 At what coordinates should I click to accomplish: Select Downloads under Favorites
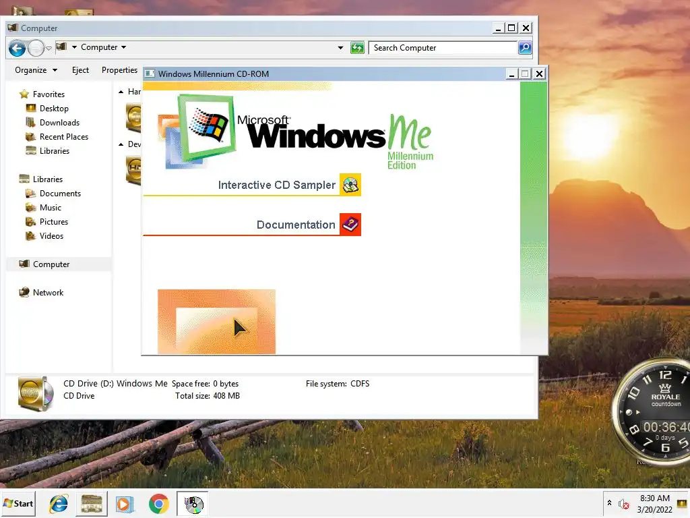coord(60,123)
